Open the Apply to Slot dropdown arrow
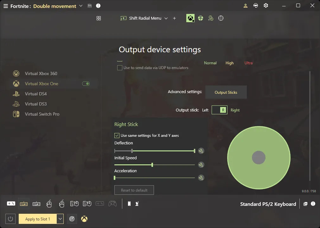The image size is (320, 228). pos(60,219)
